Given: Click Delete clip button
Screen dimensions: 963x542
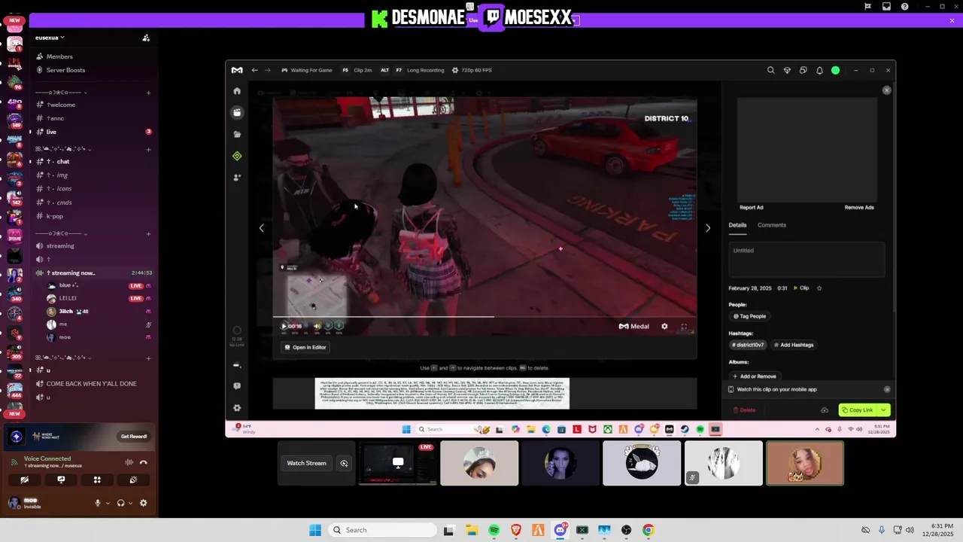Looking at the screenshot, I should pyautogui.click(x=744, y=410).
